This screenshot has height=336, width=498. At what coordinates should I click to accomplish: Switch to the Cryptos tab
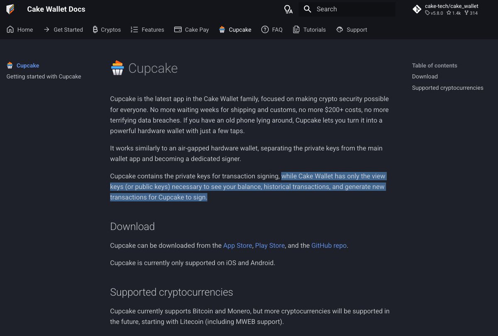click(106, 29)
